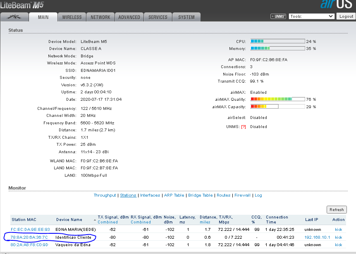Image resolution: width=356 pixels, height=254 pixels.
Task: Go to the ADVANCED tab
Action: 129,17
